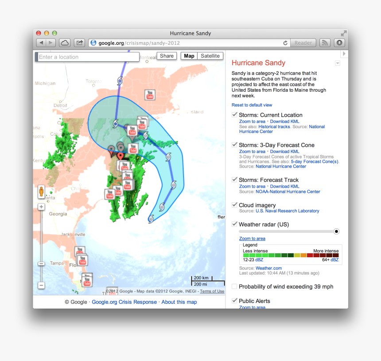Click the dBZ link beside 12-23
Screen dimensions: 381x361
pos(259,260)
